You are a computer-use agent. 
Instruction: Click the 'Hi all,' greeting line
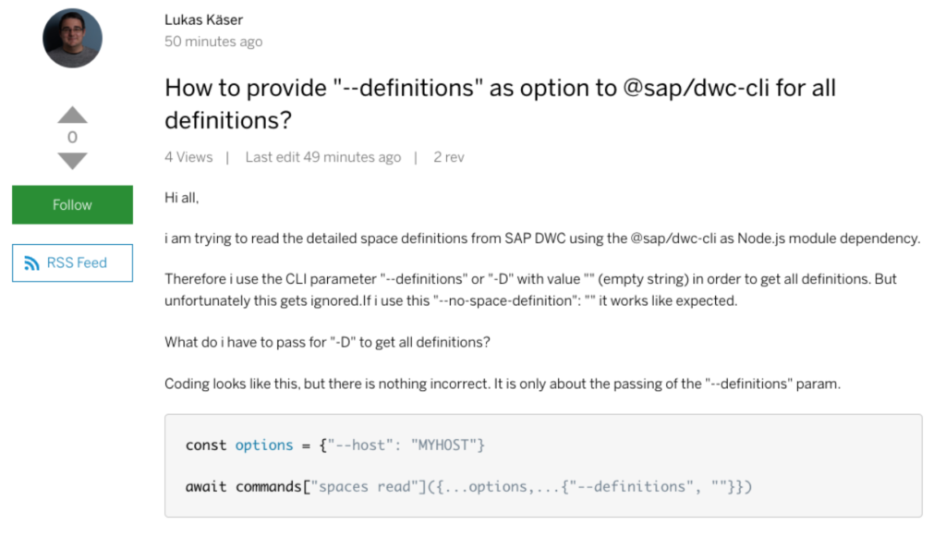pyautogui.click(x=182, y=198)
